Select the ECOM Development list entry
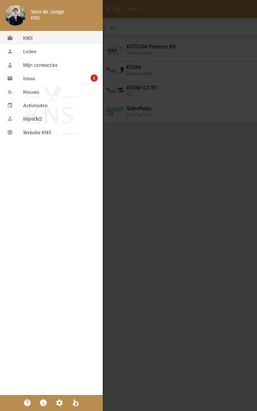This screenshot has height=411, width=257. (x=180, y=70)
